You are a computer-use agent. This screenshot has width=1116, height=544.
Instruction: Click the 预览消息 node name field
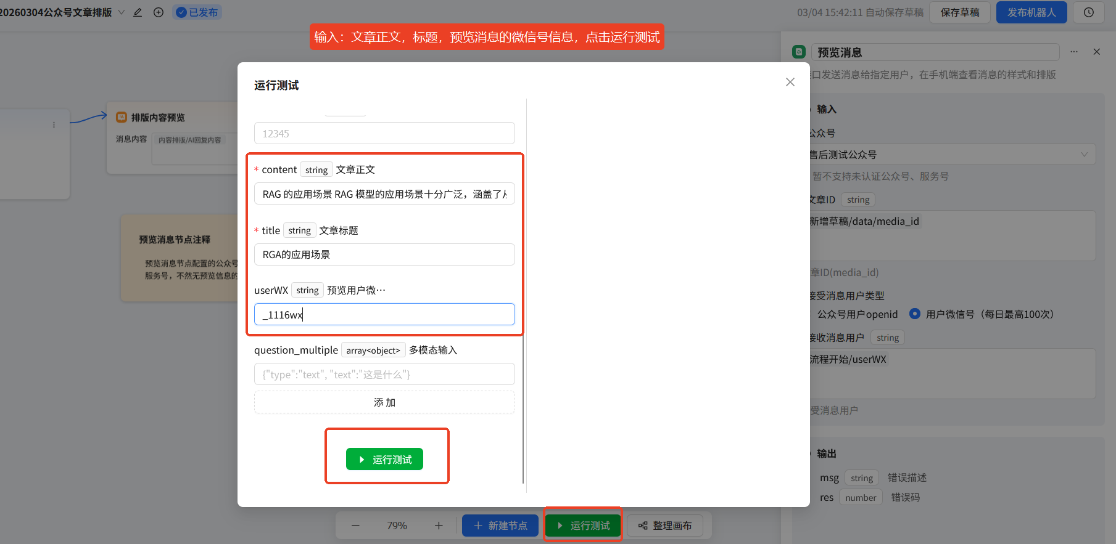click(x=935, y=52)
